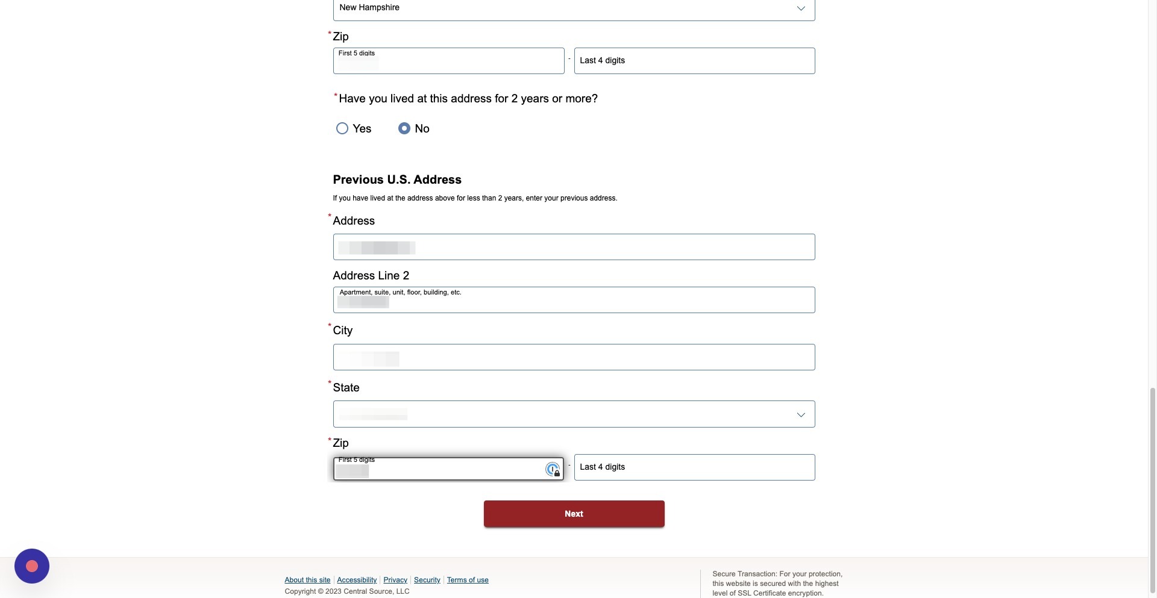This screenshot has height=598, width=1157.
Task: Open the Terms of use link
Action: pos(468,580)
